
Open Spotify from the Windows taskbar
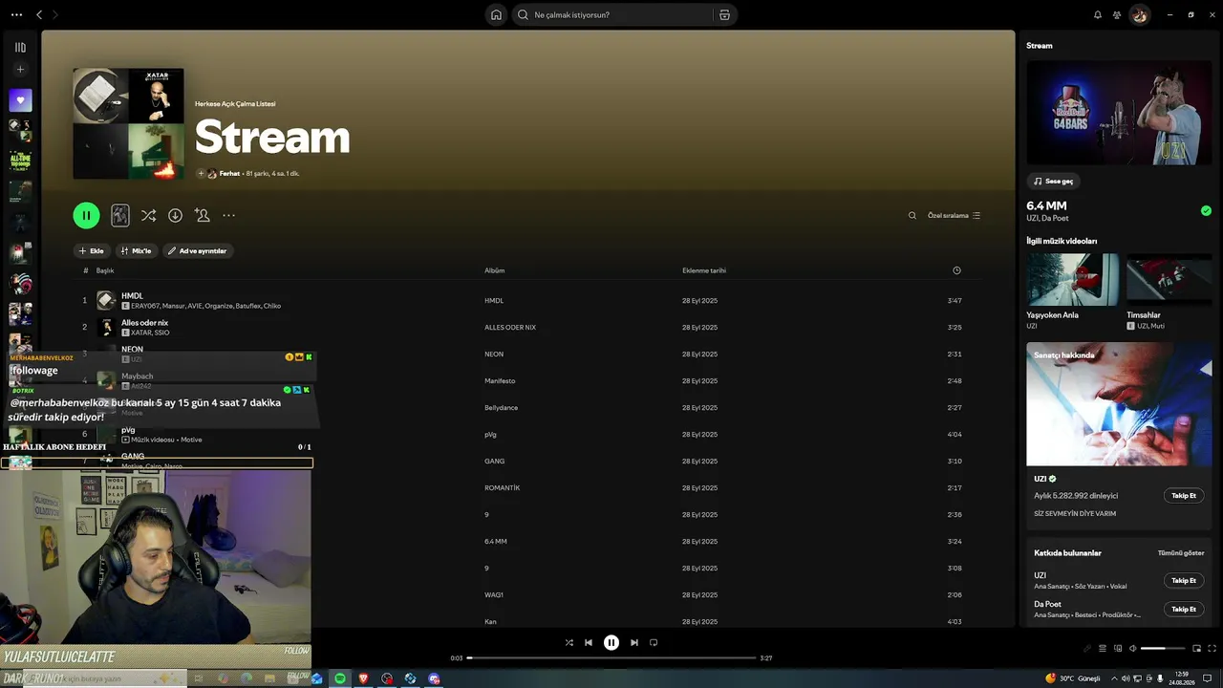pos(339,678)
